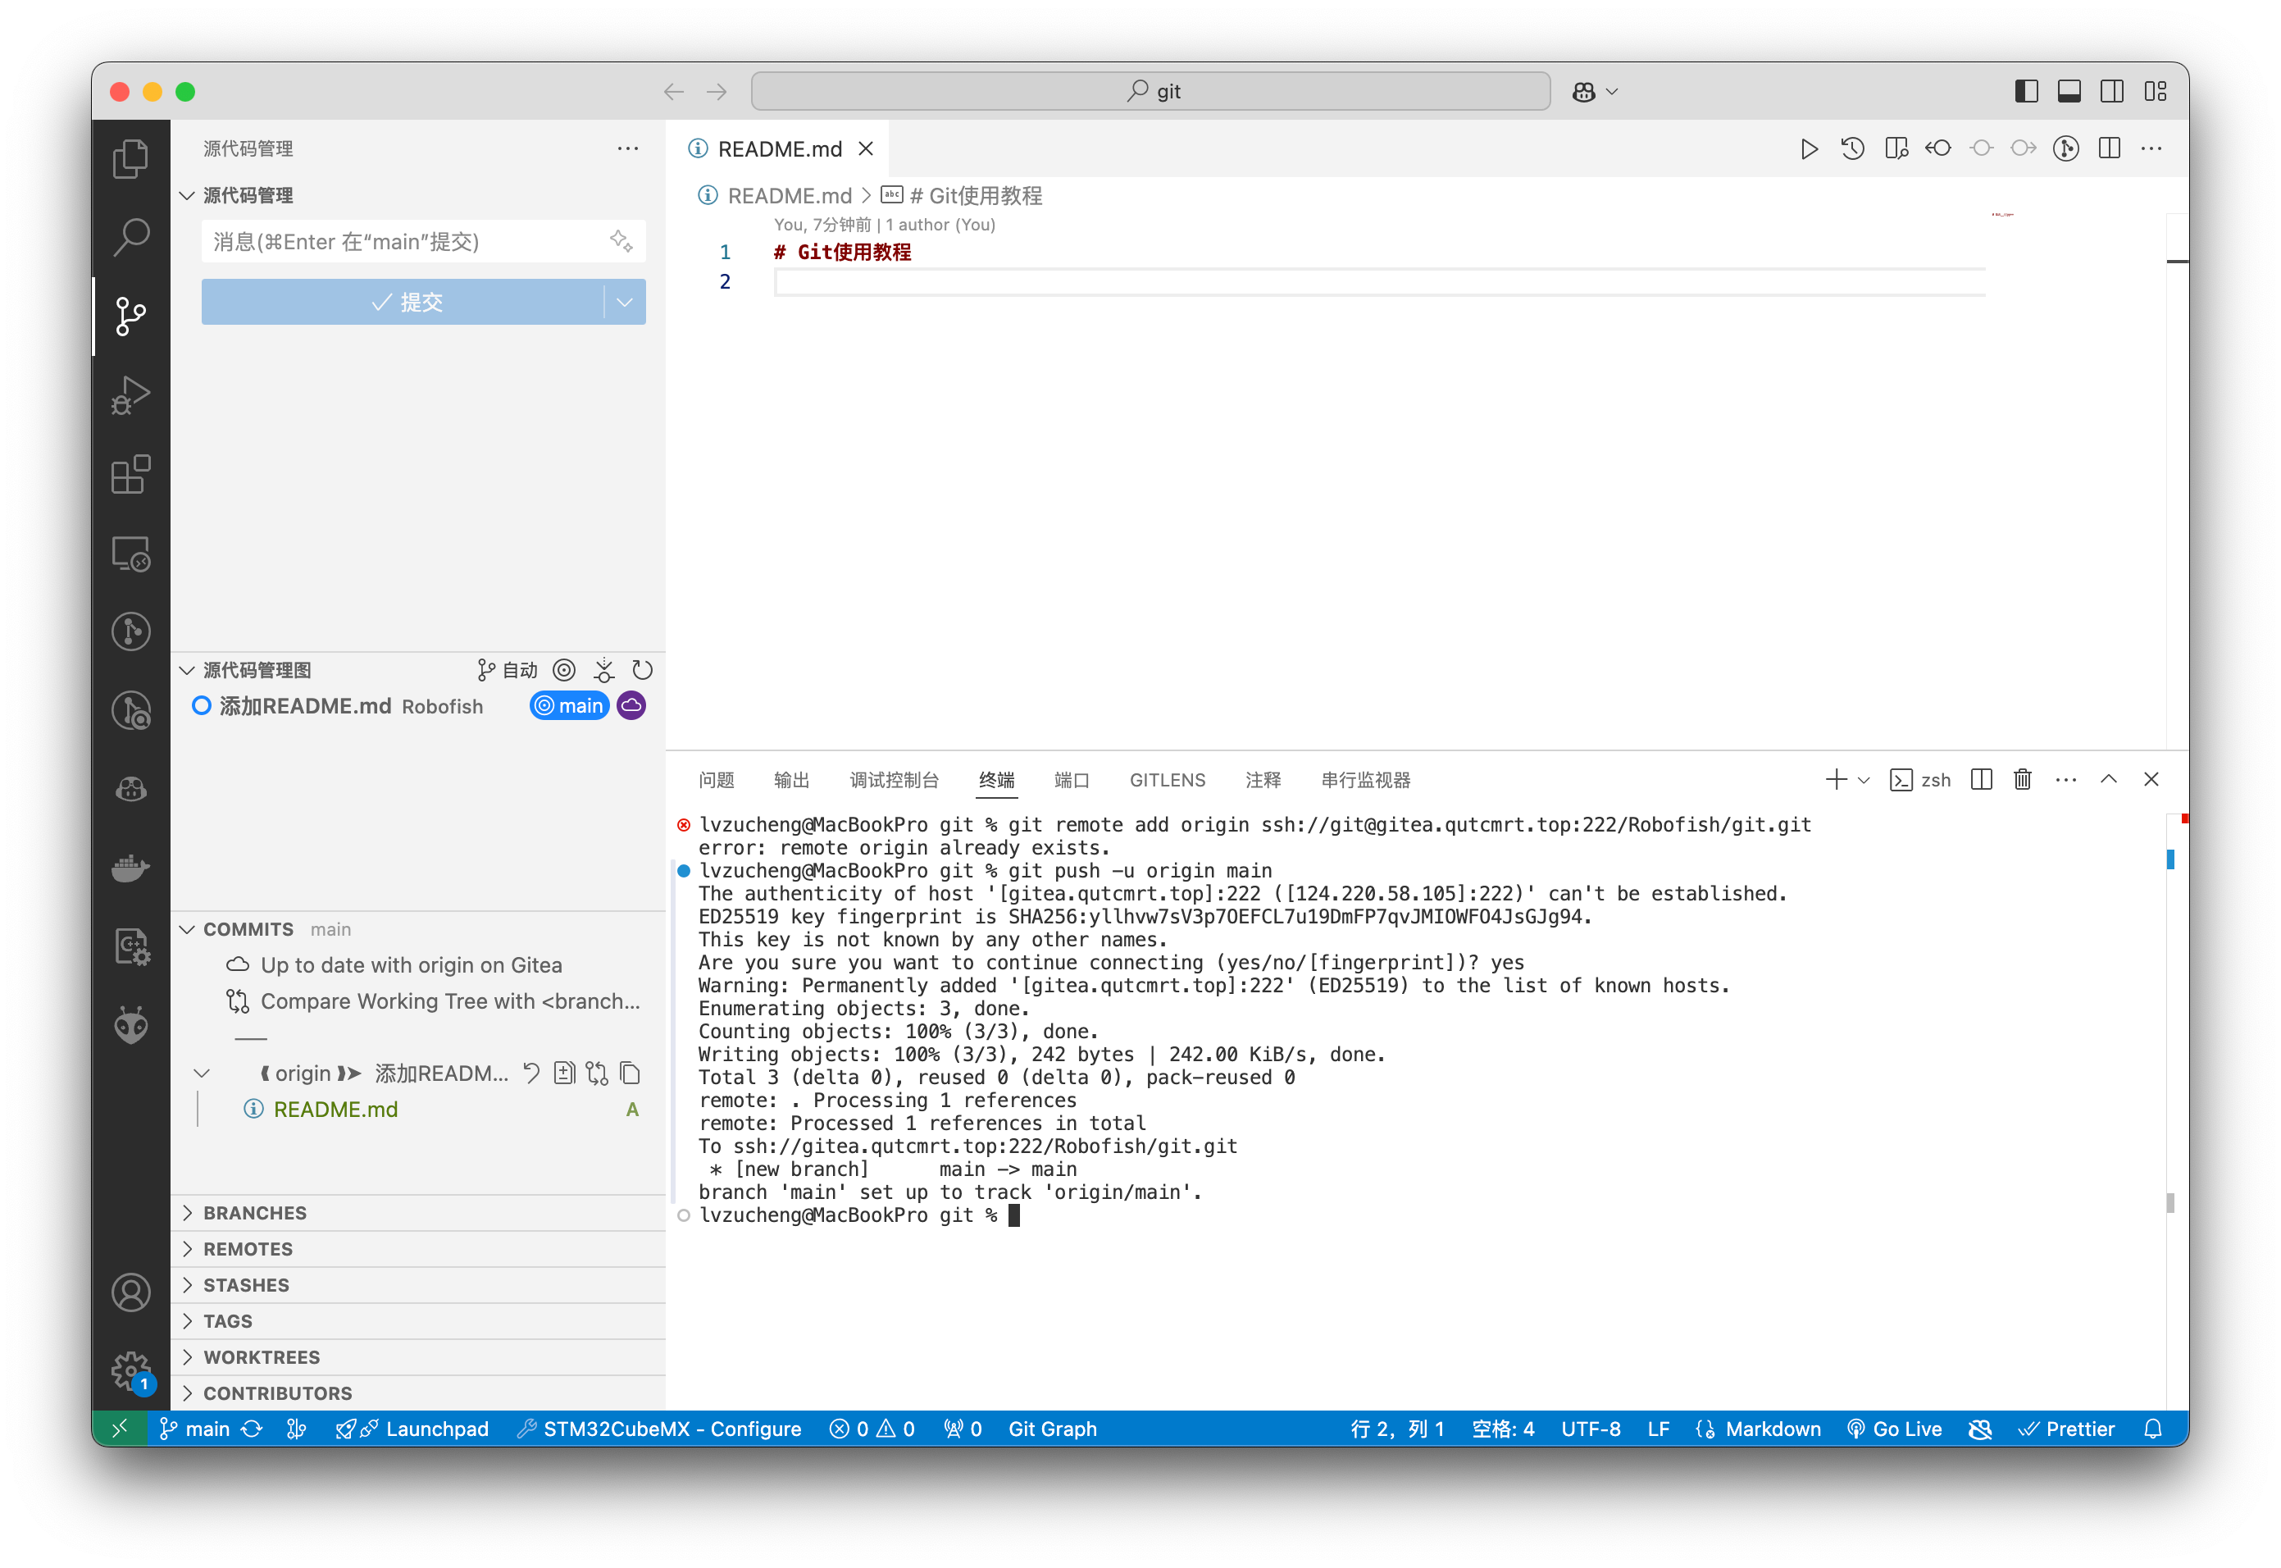
Task: Open editor More Actions ellipsis
Action: (x=2151, y=148)
